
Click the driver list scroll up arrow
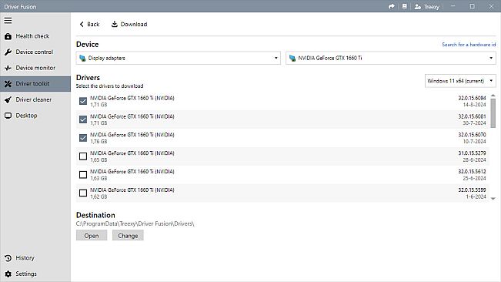(493, 96)
